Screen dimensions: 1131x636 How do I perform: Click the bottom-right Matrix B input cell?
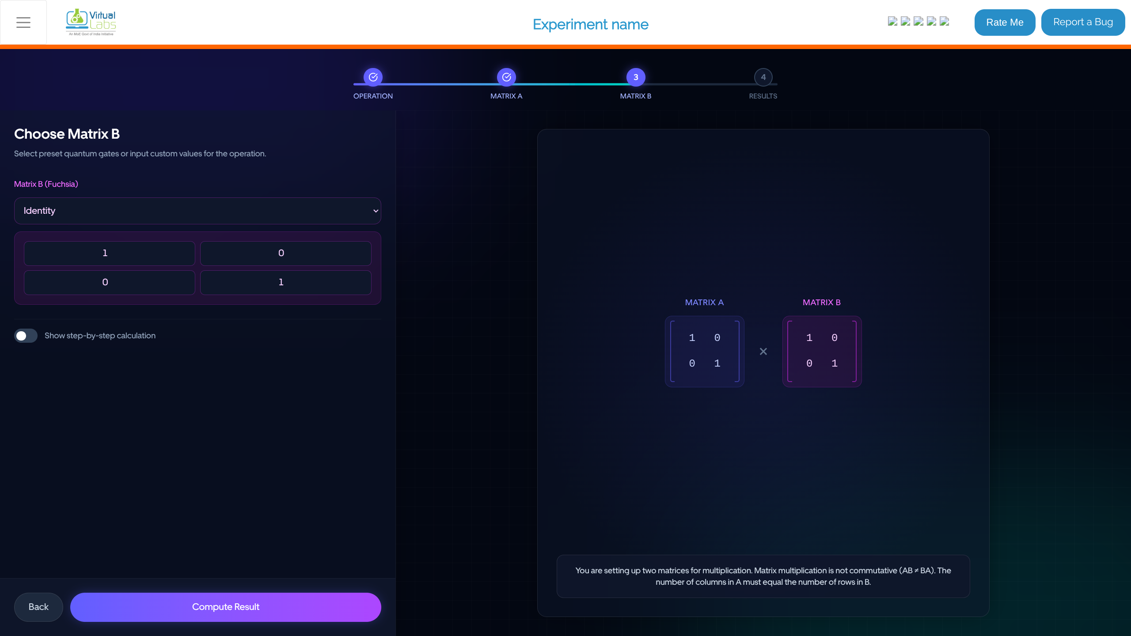(285, 282)
